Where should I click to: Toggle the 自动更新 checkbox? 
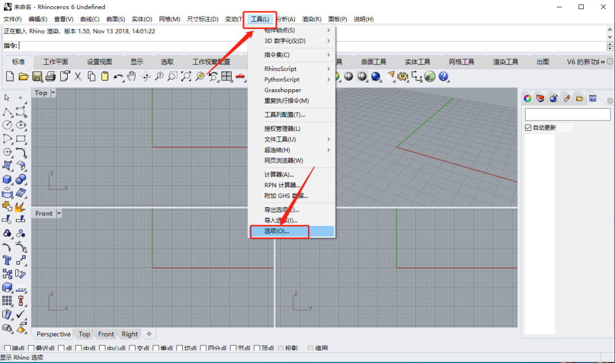click(528, 127)
